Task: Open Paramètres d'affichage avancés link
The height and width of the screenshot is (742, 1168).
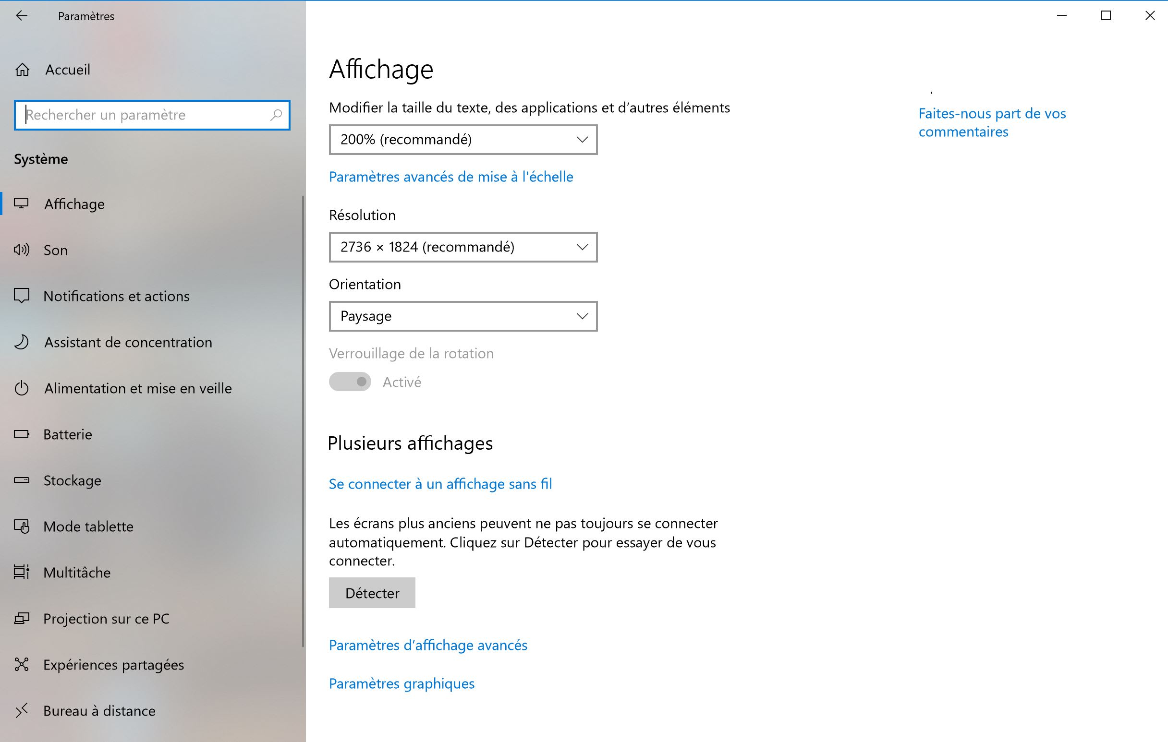Action: (x=428, y=645)
